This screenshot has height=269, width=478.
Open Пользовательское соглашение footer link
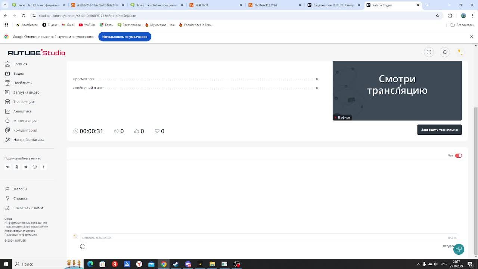(x=26, y=226)
